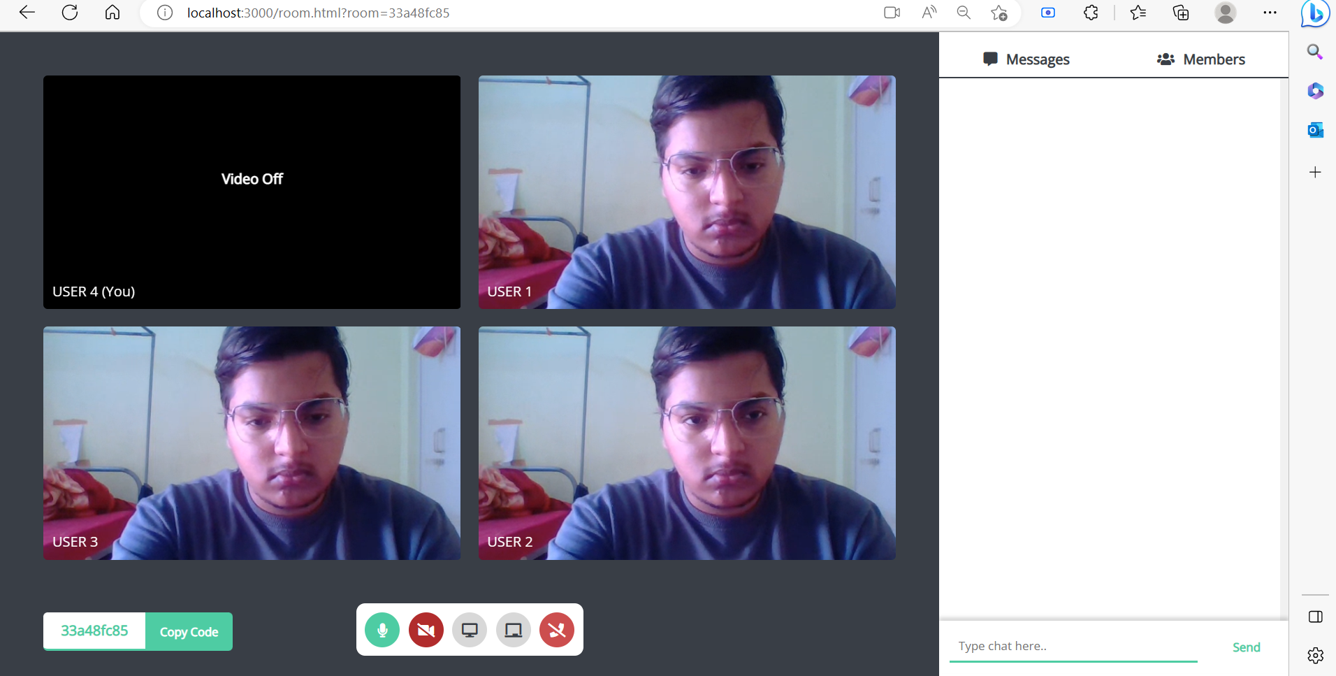Click the chat input field
The height and width of the screenshot is (676, 1336).
[x=1069, y=645]
